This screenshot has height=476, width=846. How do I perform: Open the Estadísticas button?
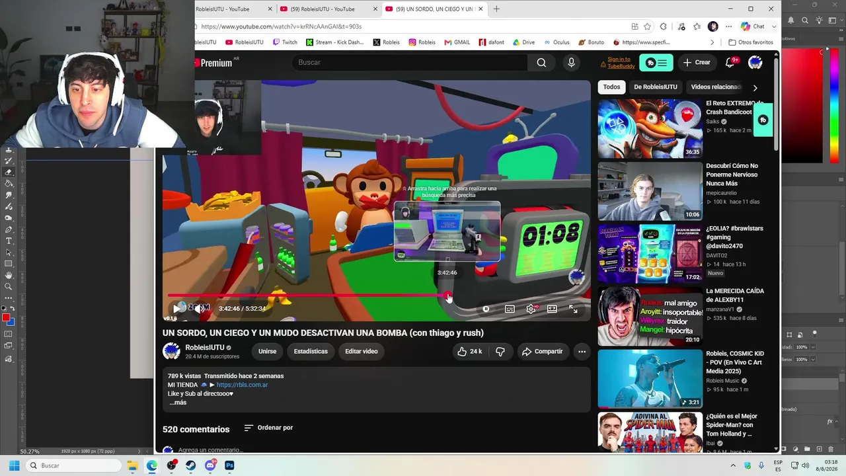[311, 352]
